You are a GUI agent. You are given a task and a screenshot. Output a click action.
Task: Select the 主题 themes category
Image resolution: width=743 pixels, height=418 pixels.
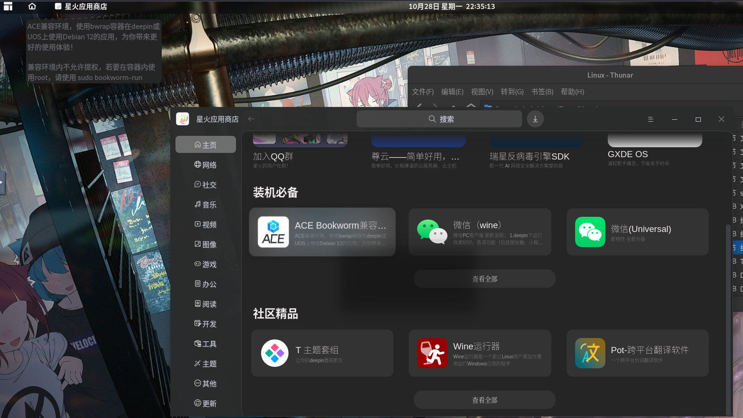[x=206, y=364]
